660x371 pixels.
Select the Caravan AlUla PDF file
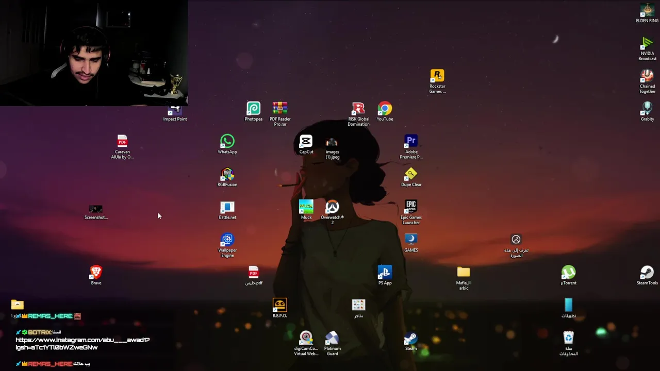[122, 147]
